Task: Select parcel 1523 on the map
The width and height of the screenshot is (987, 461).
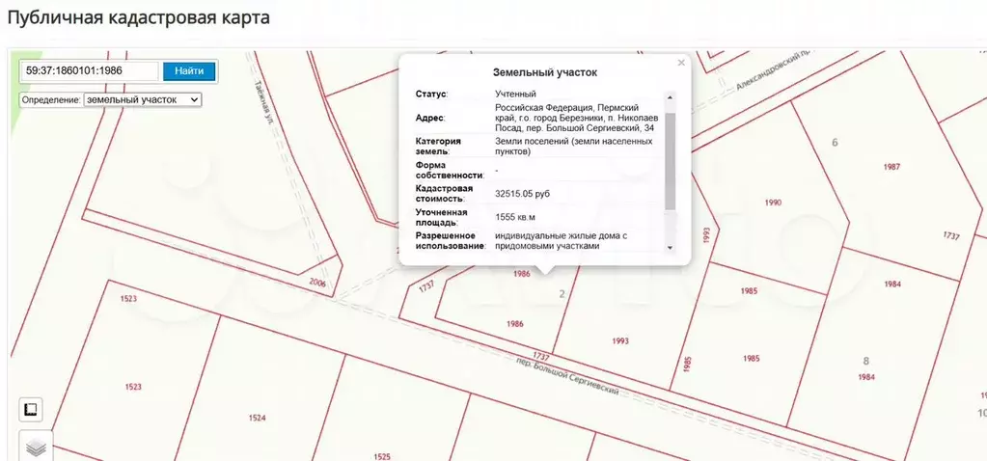Action: pyautogui.click(x=133, y=386)
